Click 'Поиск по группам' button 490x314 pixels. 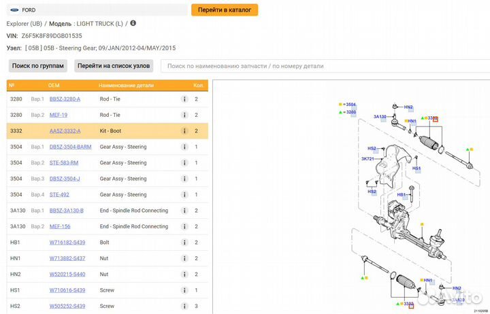(x=38, y=66)
